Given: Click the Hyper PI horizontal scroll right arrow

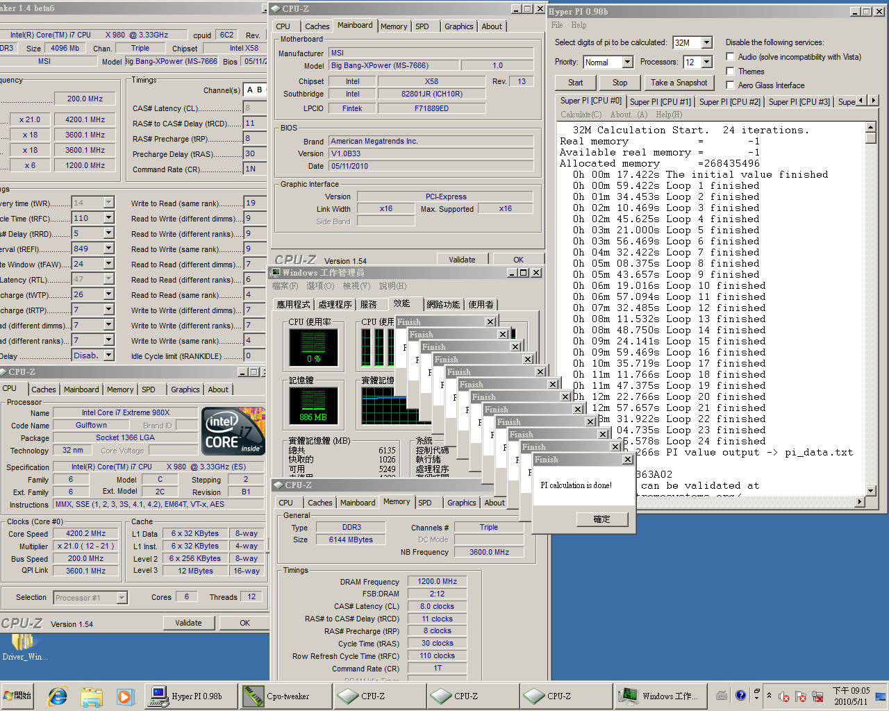Looking at the screenshot, I should (861, 502).
